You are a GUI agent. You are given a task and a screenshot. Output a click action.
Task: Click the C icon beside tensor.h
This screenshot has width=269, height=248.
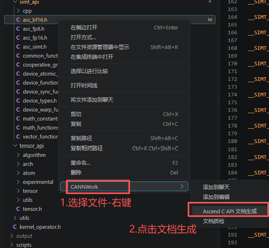18,209
